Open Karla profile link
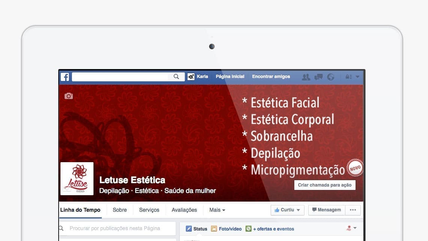This screenshot has width=428, height=241. [202, 77]
